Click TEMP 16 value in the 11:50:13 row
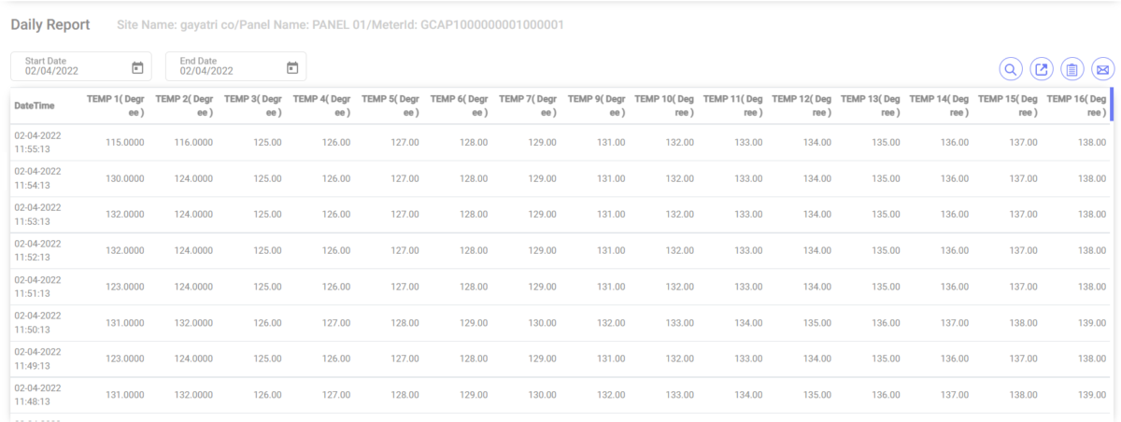 [1091, 324]
